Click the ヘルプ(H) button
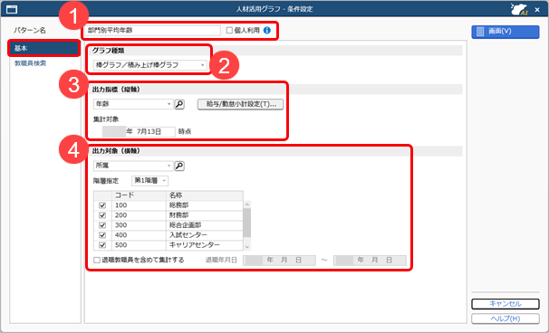 pos(506,319)
